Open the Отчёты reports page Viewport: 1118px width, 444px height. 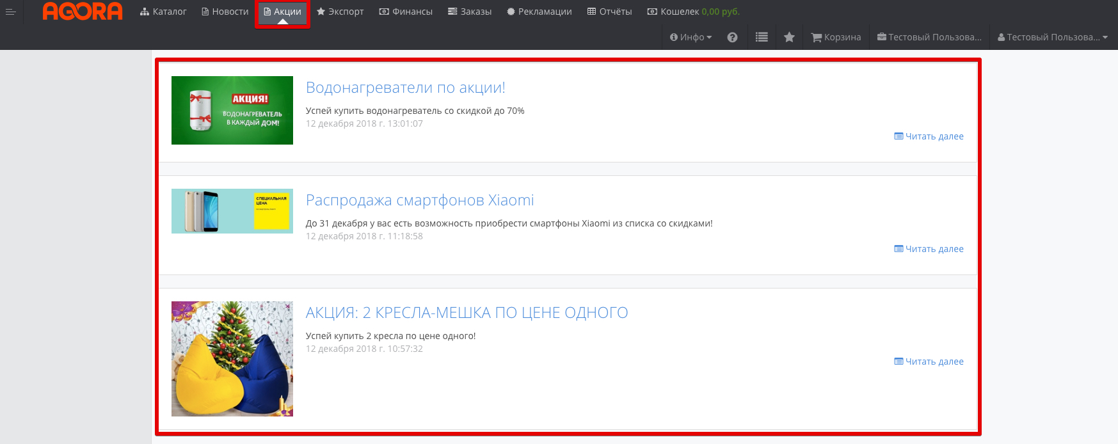609,12
